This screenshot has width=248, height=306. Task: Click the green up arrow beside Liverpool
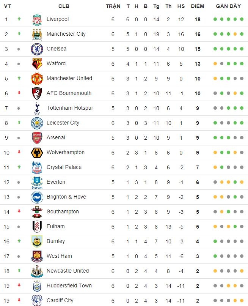19,19
